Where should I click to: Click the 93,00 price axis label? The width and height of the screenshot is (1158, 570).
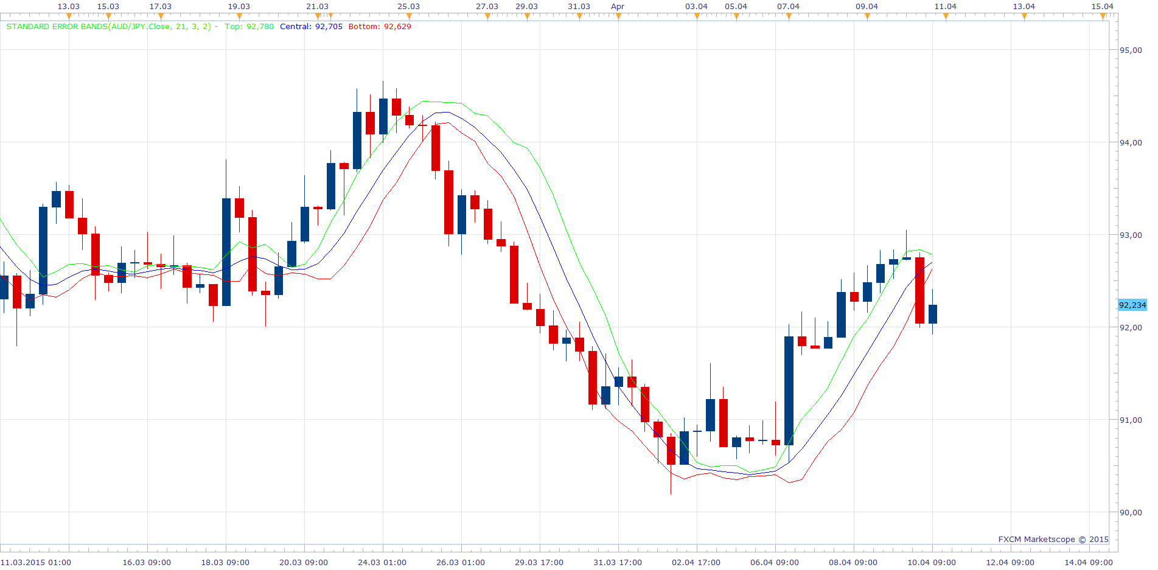[x=1131, y=235]
